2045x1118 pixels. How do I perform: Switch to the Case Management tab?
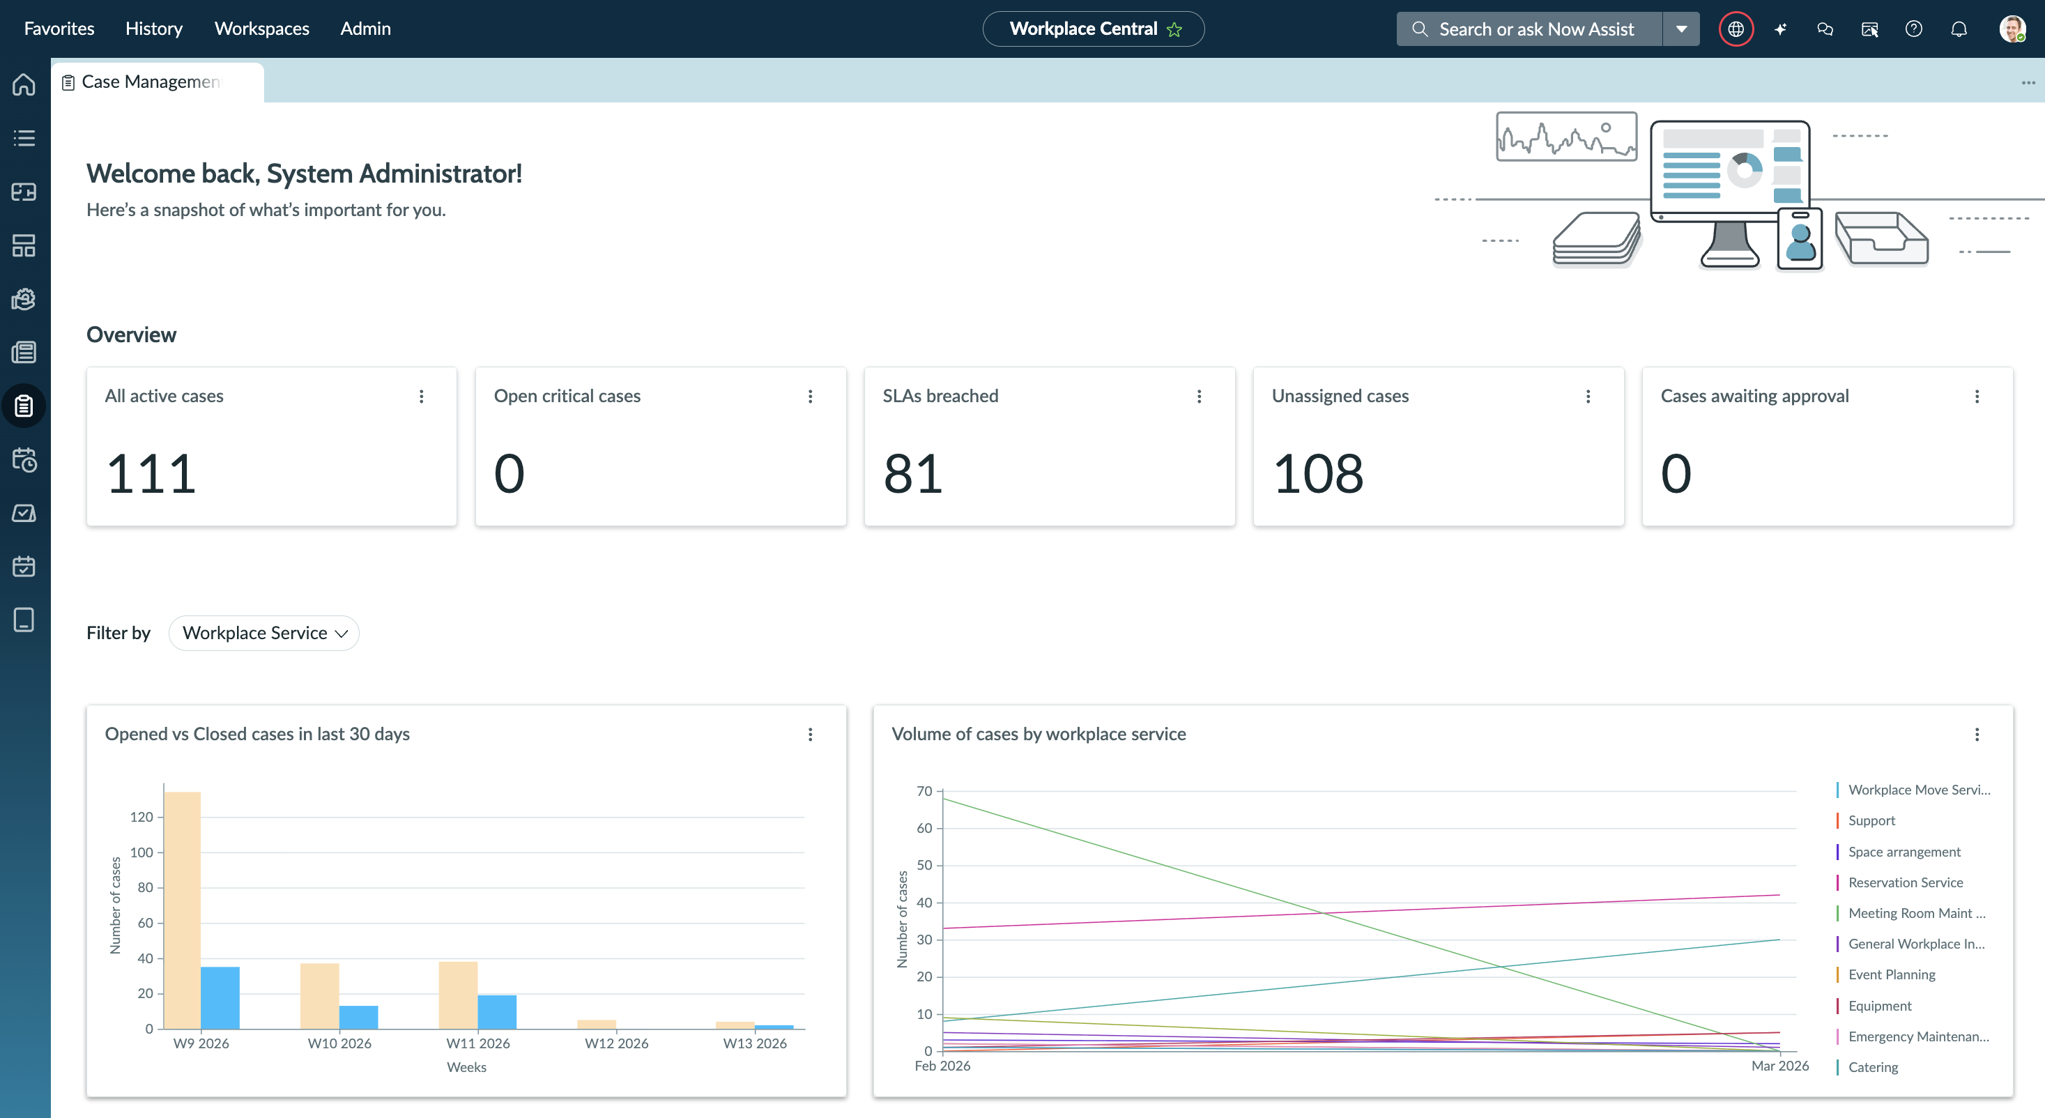(158, 82)
